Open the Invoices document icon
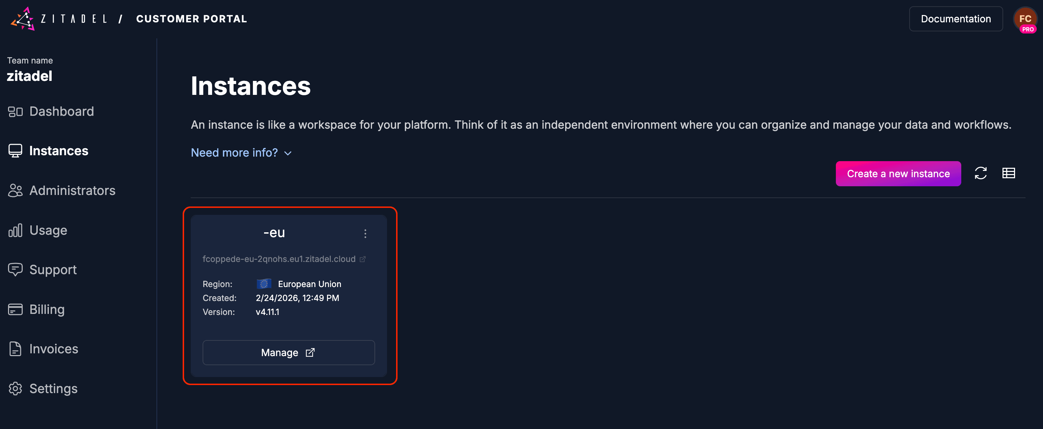The width and height of the screenshot is (1043, 429). (15, 348)
